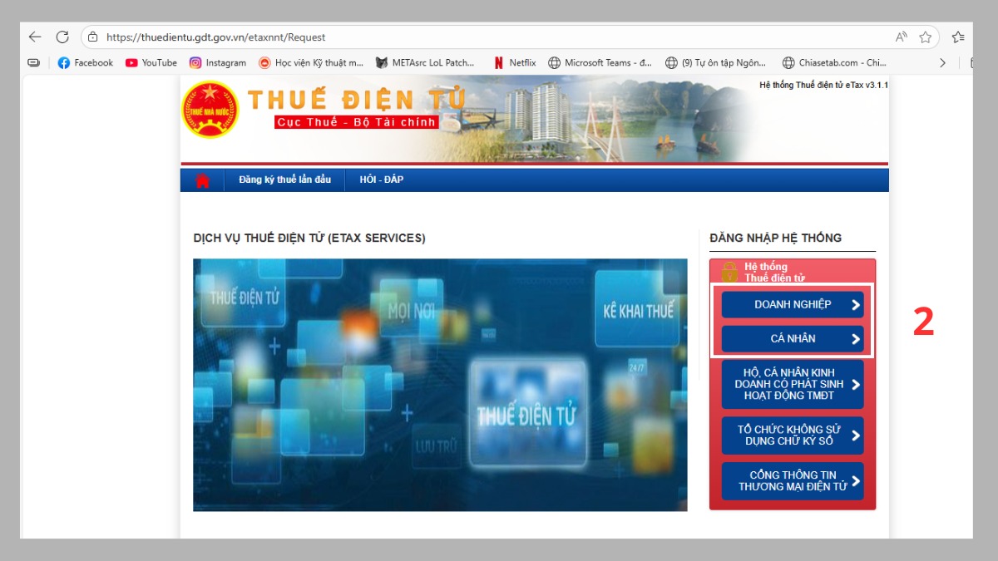Viewport: 998px width, 561px height.
Task: Select the CÁ NHÂN login button
Action: pos(793,338)
